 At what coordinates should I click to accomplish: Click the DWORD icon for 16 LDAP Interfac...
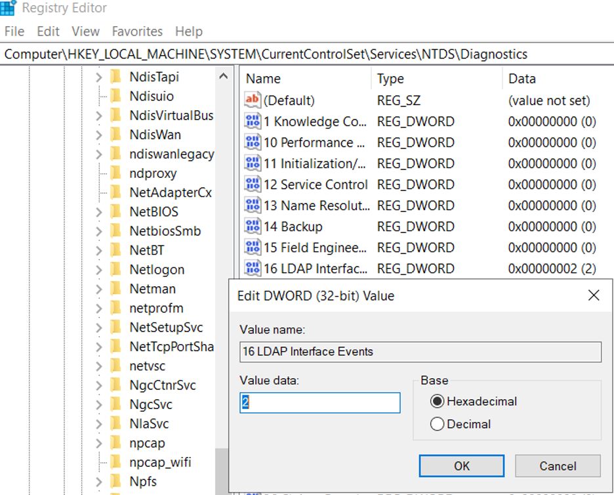pyautogui.click(x=252, y=268)
